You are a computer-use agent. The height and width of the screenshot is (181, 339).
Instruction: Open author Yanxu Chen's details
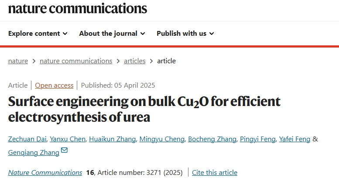point(68,139)
